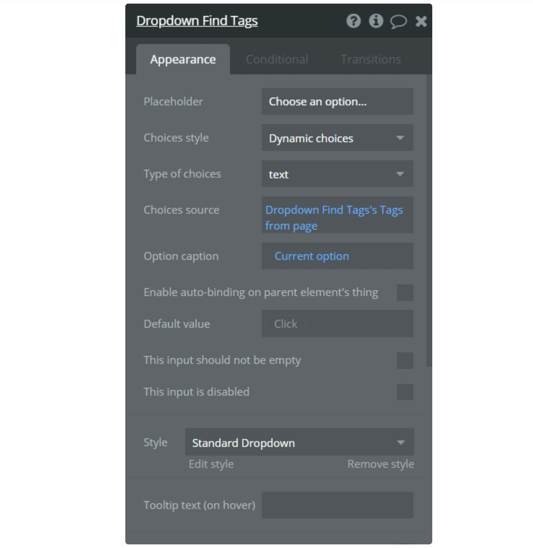Expand the Type of choices dropdown
Image resolution: width=533 pixels, height=548 pixels.
coord(337,174)
